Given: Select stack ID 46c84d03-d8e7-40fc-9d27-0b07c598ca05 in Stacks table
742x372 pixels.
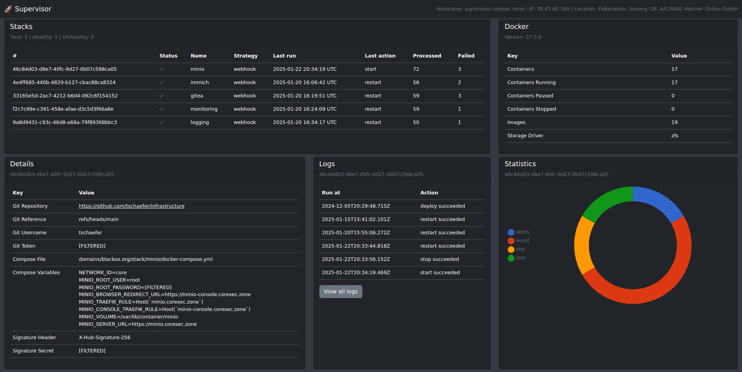Looking at the screenshot, I should 65,69.
